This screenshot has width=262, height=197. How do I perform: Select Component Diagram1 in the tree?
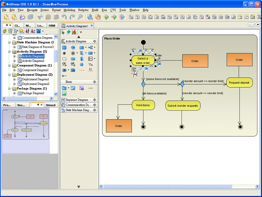point(35,70)
